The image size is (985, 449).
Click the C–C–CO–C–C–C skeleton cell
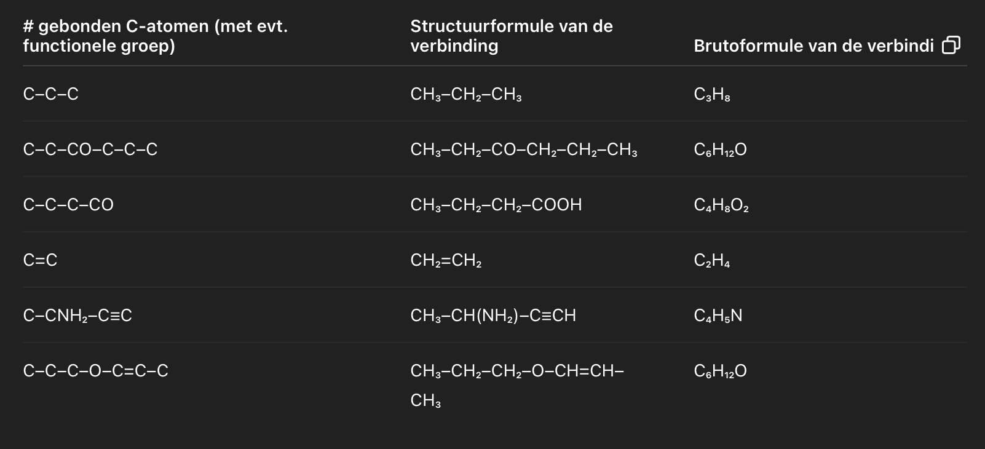tap(90, 149)
